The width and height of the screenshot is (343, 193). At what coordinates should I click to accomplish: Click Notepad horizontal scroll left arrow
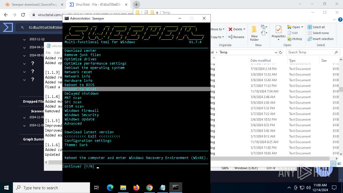click(46, 162)
